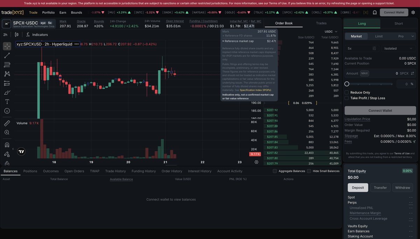This screenshot has width=420, height=239.
Task: Open the 5x leverage selector
Action: click(362, 48)
